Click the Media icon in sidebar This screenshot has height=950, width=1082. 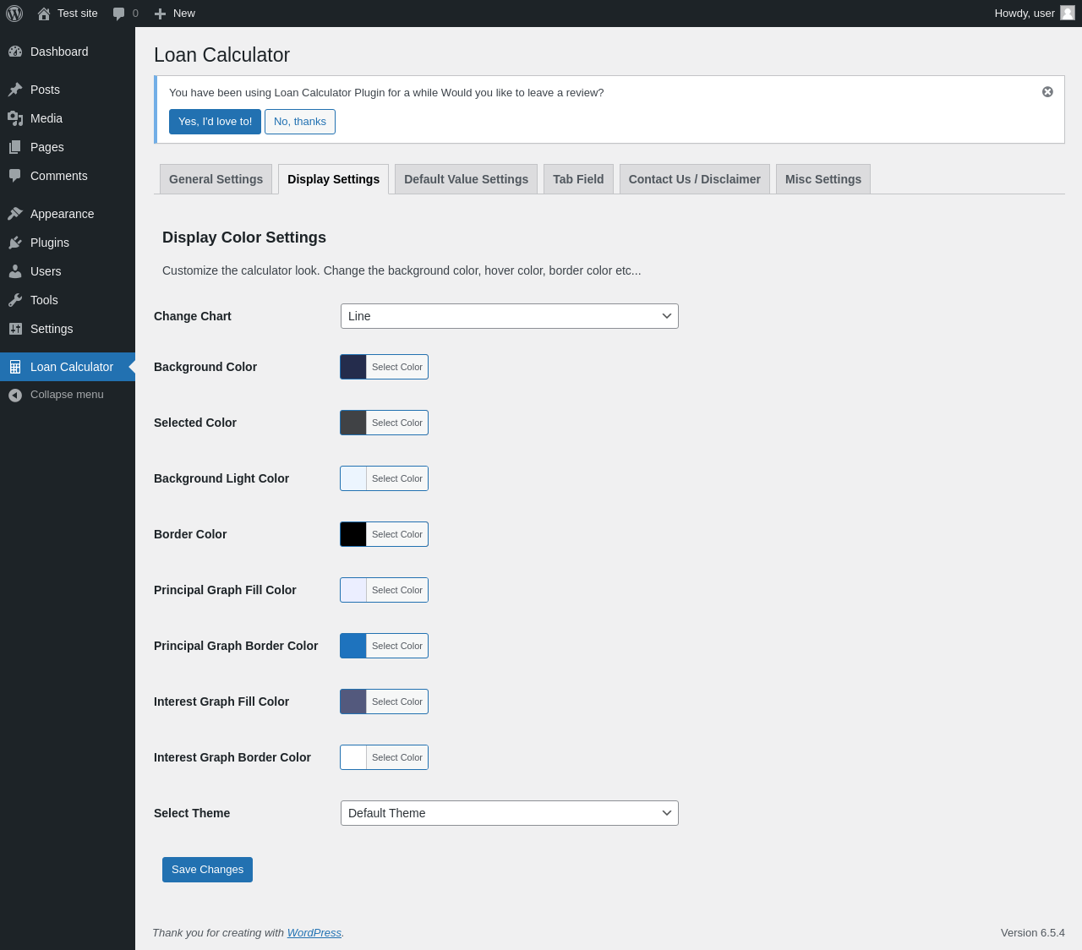point(15,118)
